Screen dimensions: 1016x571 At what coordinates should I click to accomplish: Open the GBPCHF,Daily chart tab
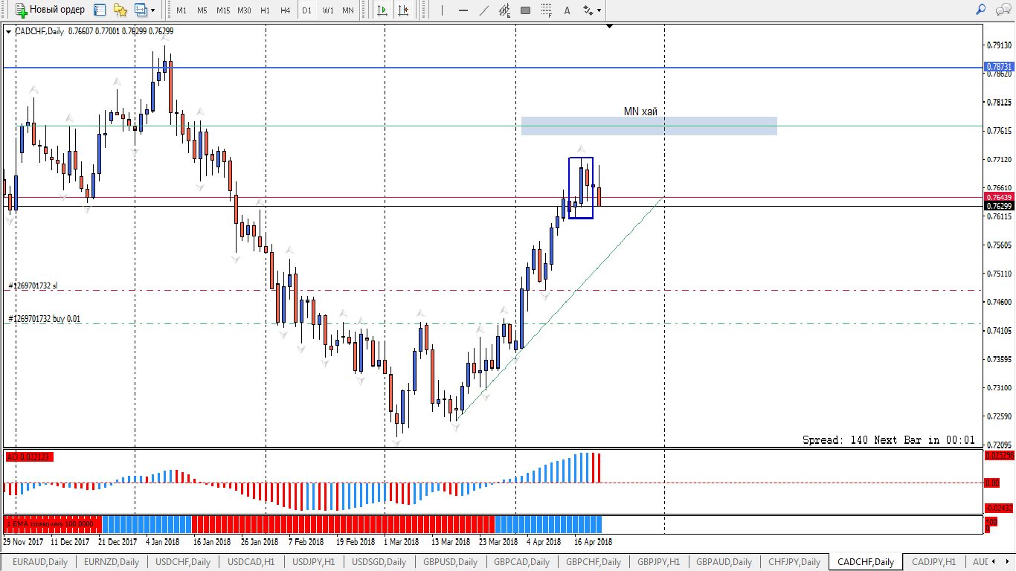[x=593, y=562]
